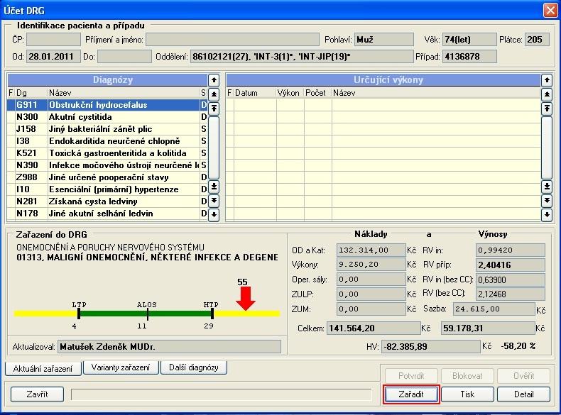The width and height of the screenshot is (561, 415).
Task: Jump to first row of Diagnózy list
Action: coord(214,109)
